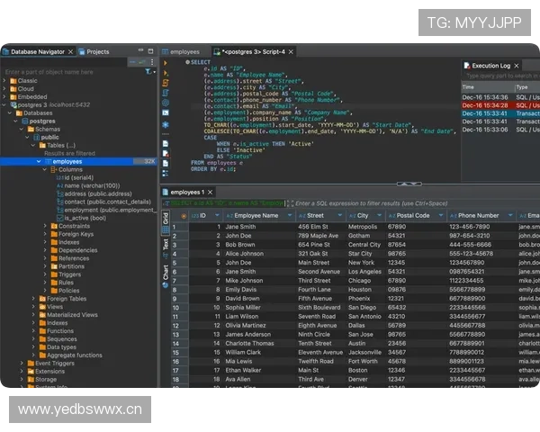Expand the Foreign Keys folder
540x432 pixels.
point(45,234)
